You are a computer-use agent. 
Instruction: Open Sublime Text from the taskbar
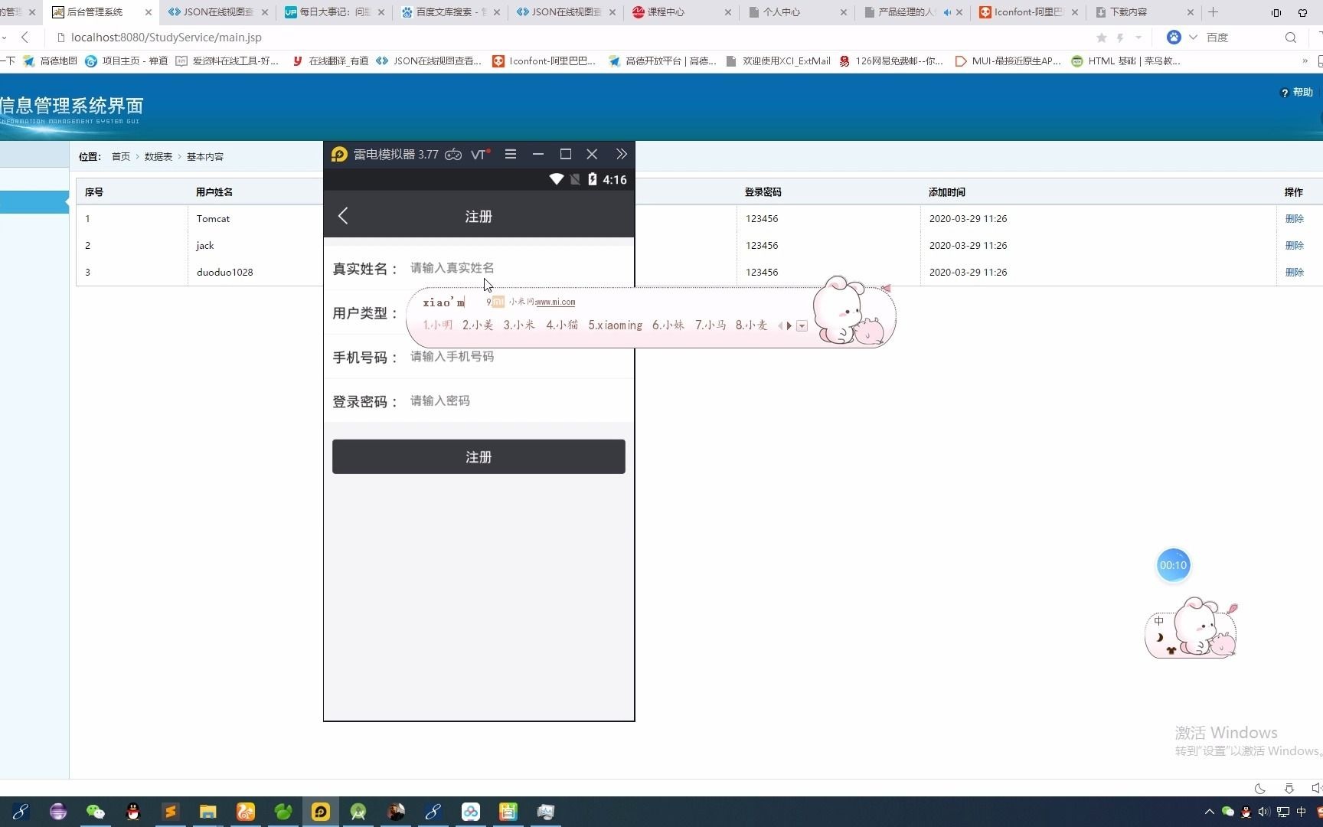point(170,812)
